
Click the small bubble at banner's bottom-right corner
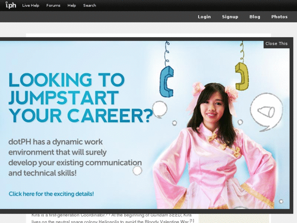coord(281,201)
